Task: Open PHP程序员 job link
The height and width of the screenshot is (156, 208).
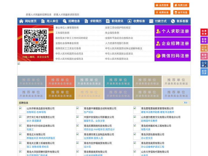Action: pyautogui.click(x=99, y=129)
